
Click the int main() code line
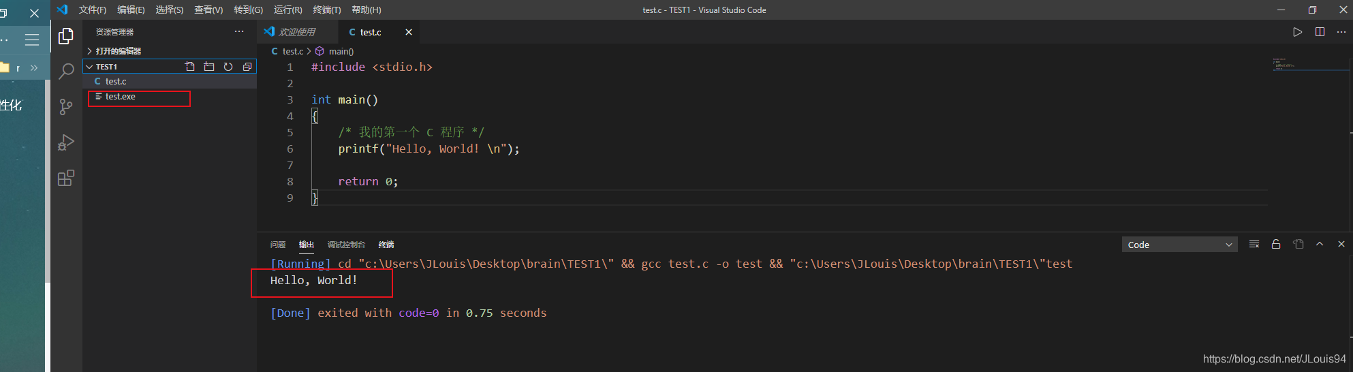tap(345, 99)
